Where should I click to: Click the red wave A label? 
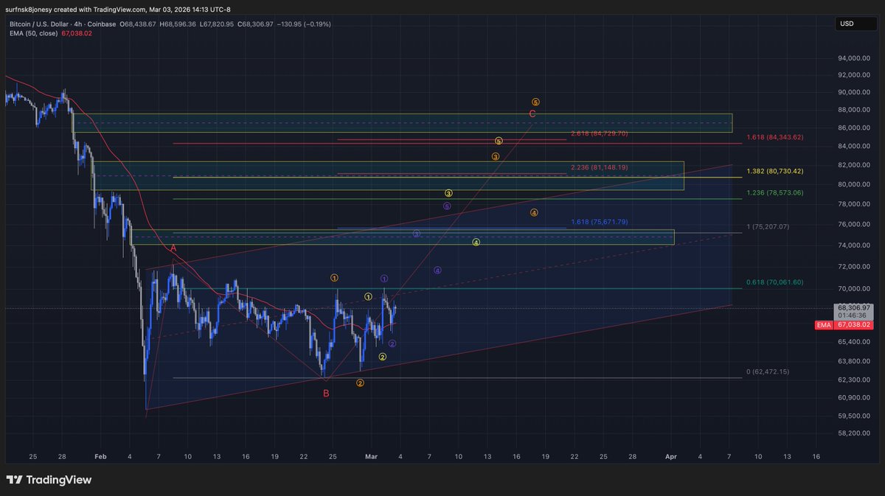point(173,249)
